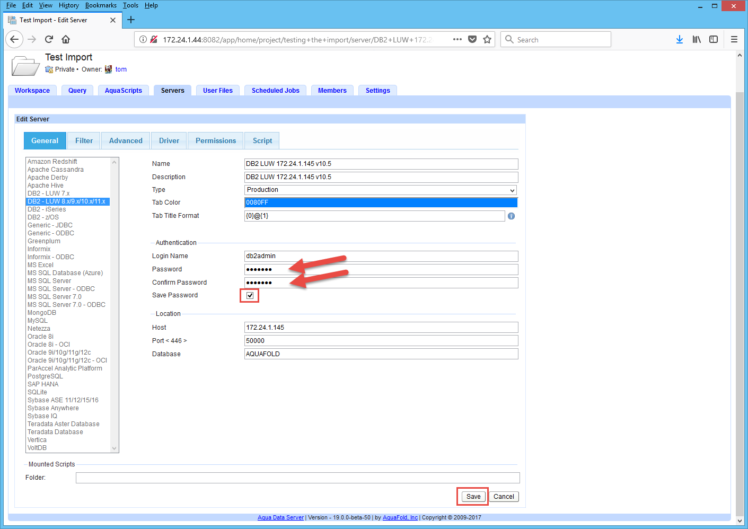
Task: Open a new browser tab
Action: point(131,20)
